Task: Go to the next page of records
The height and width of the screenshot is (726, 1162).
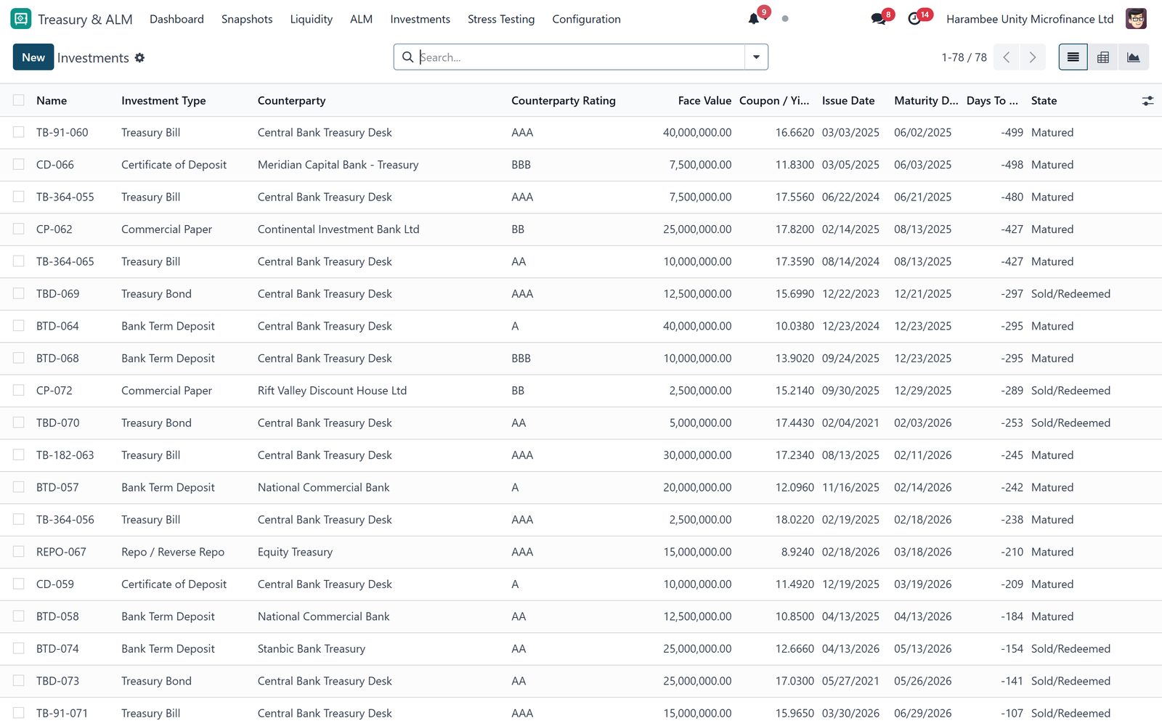Action: [x=1033, y=57]
